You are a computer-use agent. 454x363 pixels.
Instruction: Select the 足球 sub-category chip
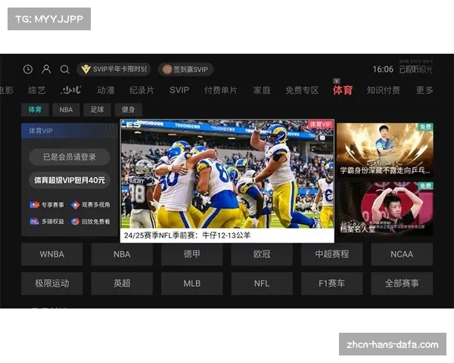coord(97,110)
